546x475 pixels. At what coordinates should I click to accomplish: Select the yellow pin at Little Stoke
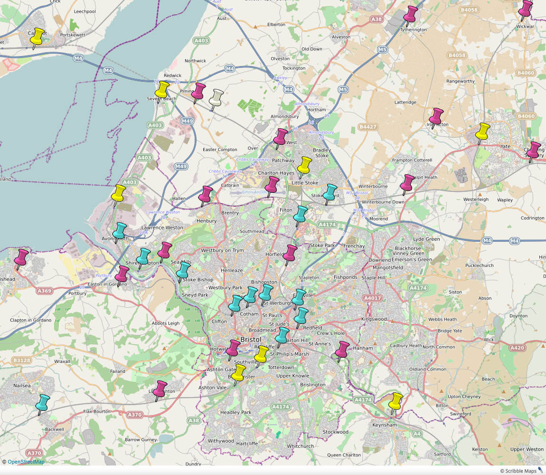click(x=304, y=166)
